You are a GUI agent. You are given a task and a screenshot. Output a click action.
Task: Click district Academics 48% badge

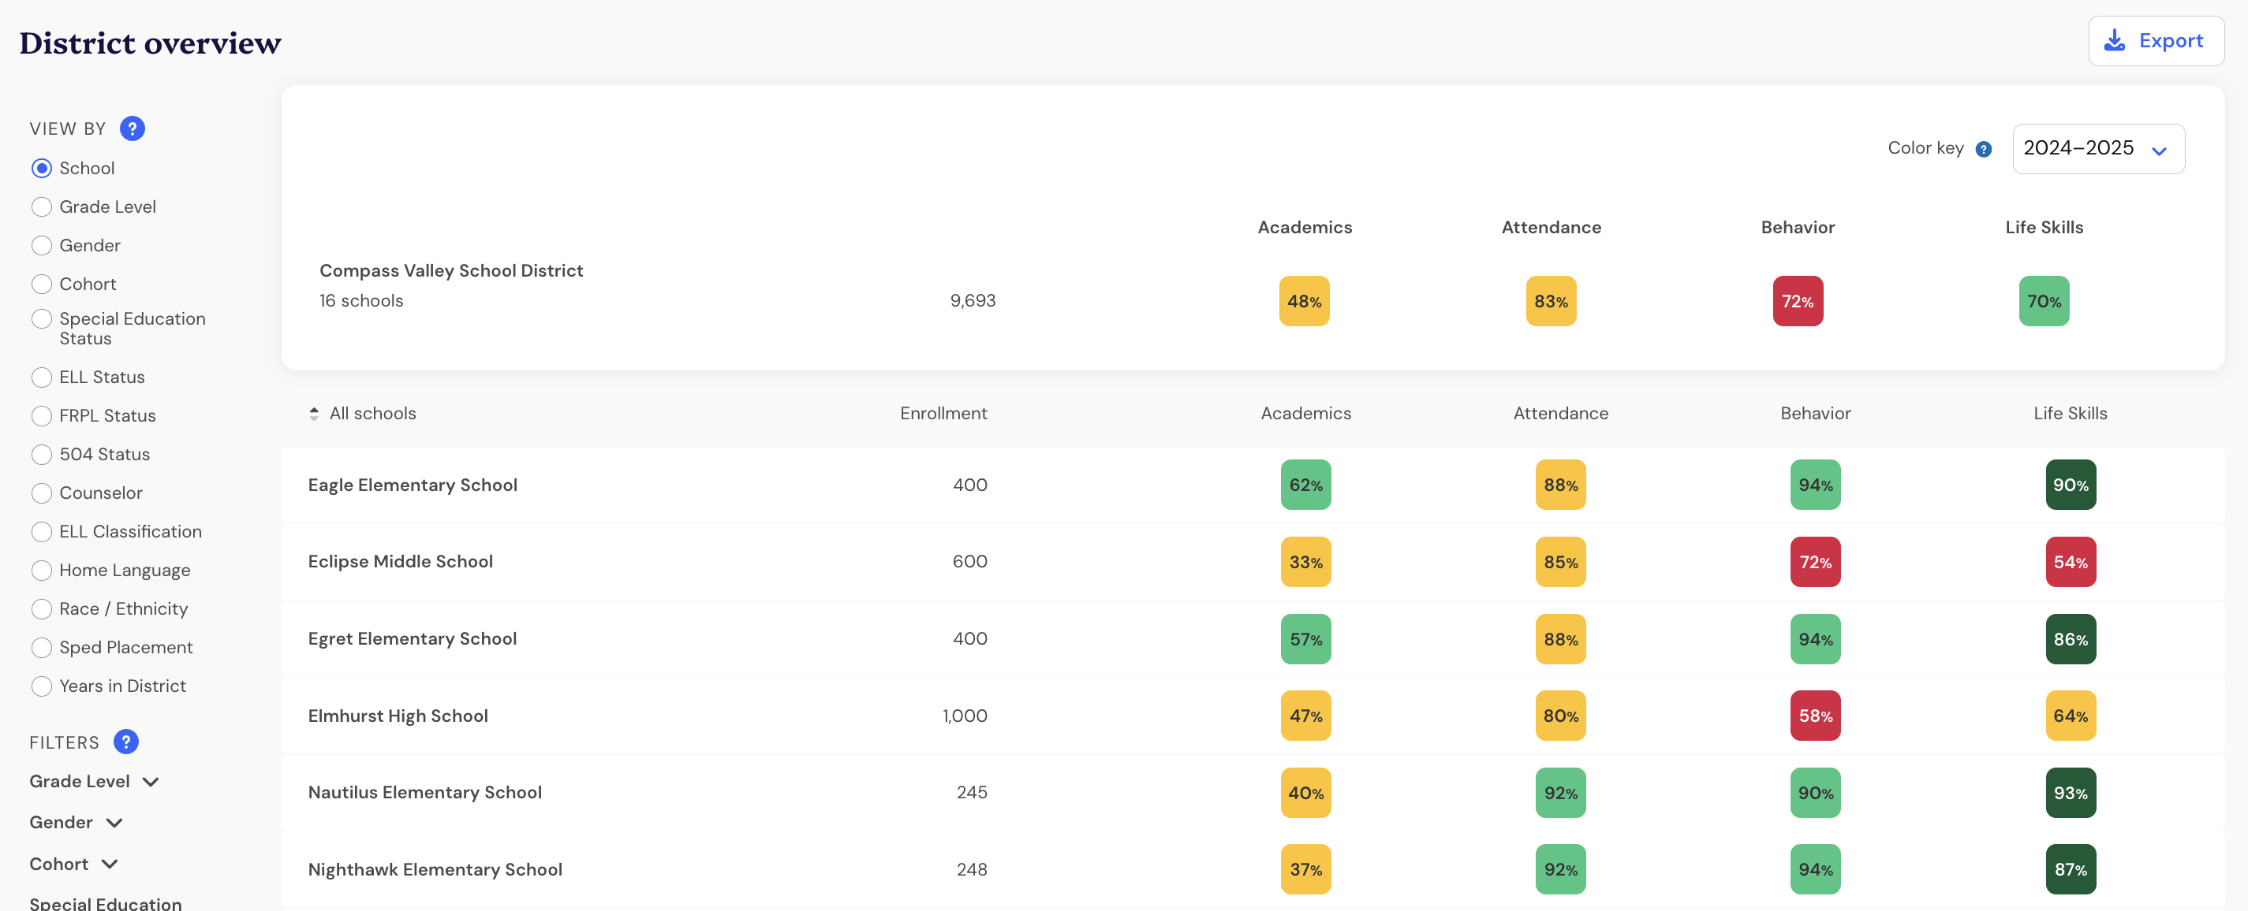pos(1304,301)
